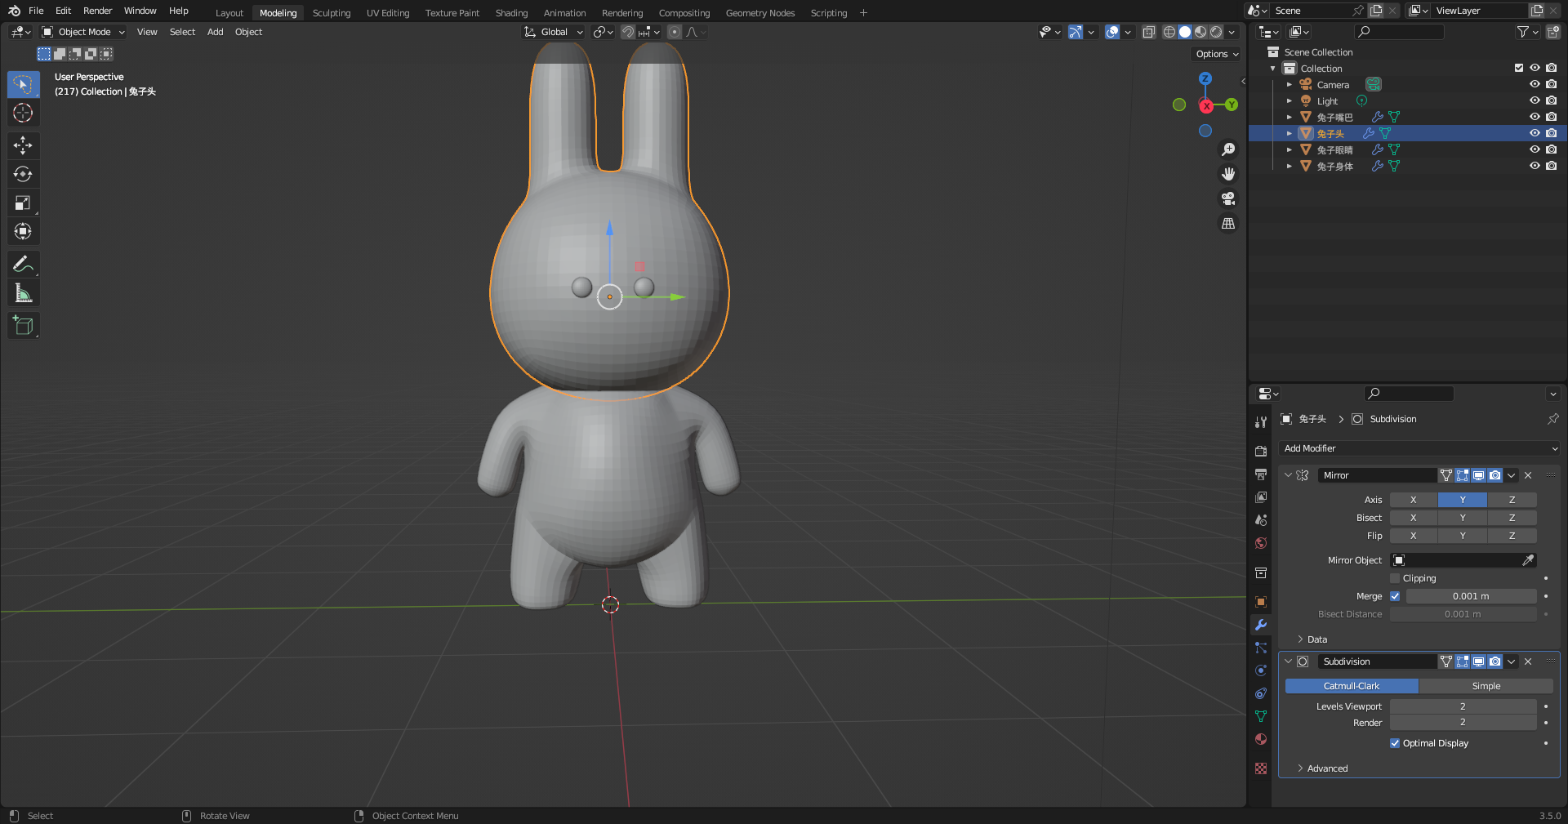Open the Global transform orientation dropdown
Image resolution: width=1568 pixels, height=824 pixels.
tap(554, 32)
